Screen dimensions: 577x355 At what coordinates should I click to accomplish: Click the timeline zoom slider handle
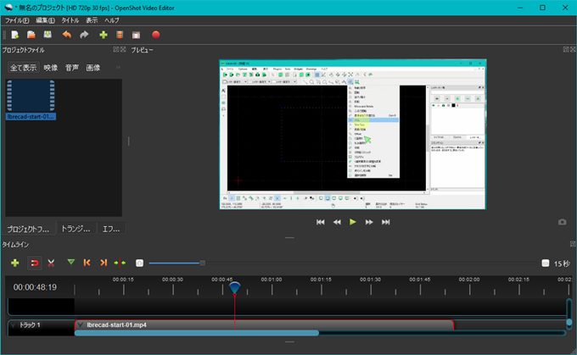pos(203,263)
